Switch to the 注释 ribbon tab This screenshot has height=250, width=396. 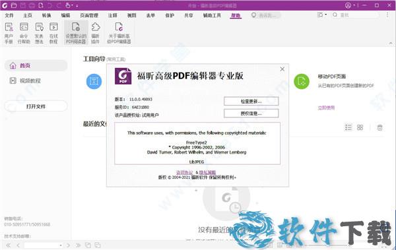pos(113,15)
